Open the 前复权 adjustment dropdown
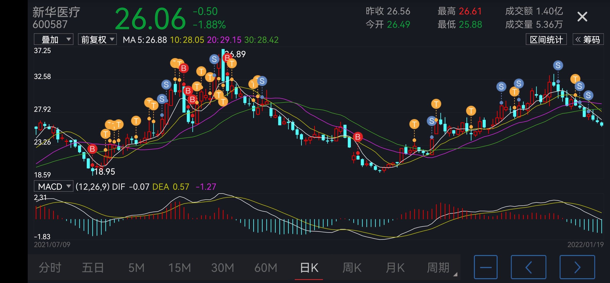 97,39
